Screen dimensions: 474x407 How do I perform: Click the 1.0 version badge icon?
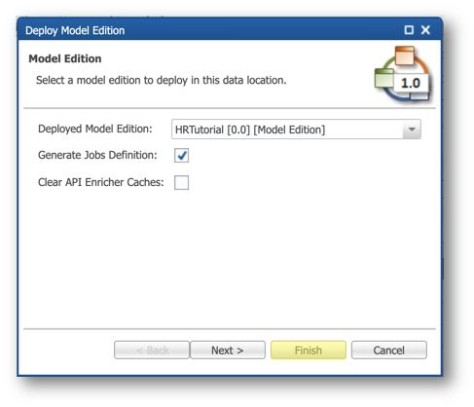(x=411, y=84)
